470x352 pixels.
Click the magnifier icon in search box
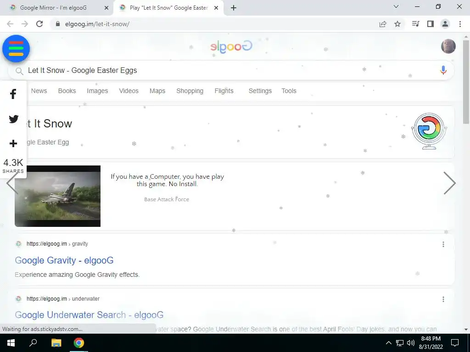(x=19, y=71)
